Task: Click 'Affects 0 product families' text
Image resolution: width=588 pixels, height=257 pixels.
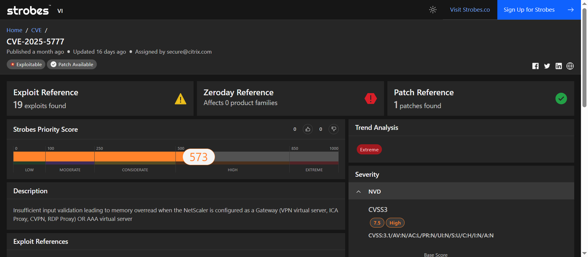Action: pyautogui.click(x=240, y=103)
